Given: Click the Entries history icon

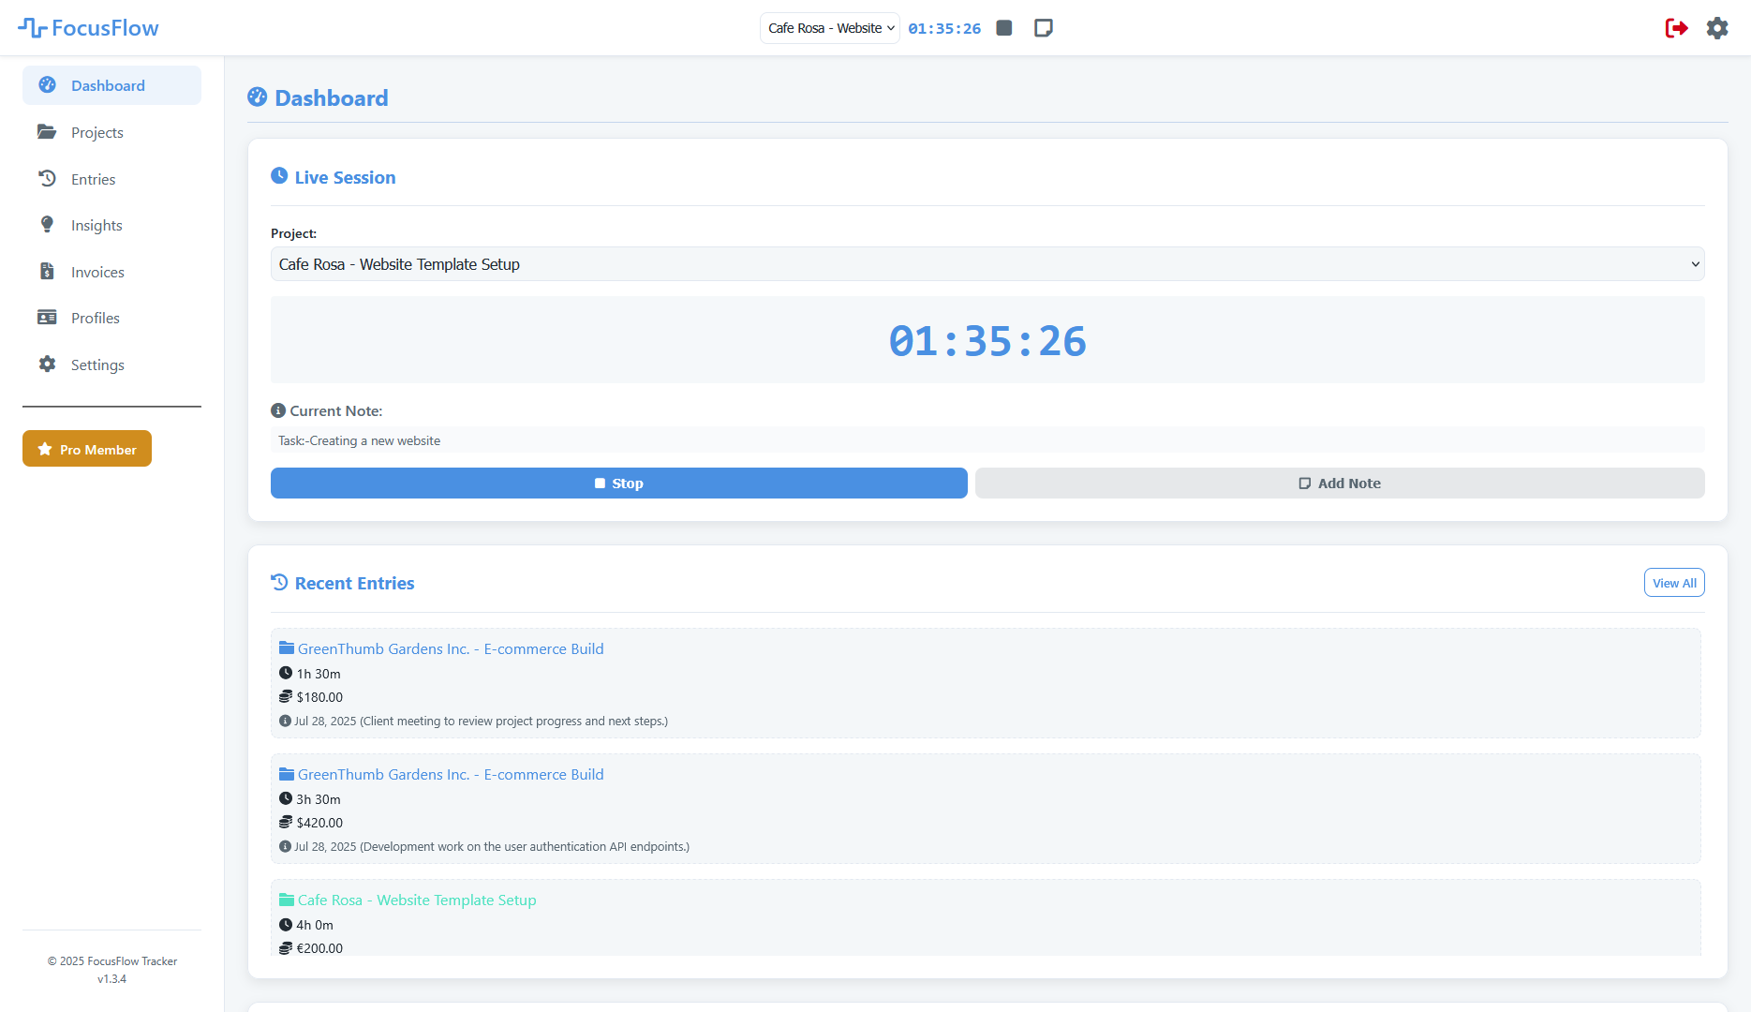Looking at the screenshot, I should [x=47, y=178].
